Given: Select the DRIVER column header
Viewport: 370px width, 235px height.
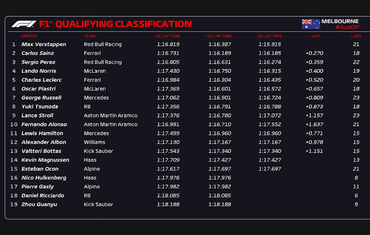Looking at the screenshot, I should click(29, 36).
